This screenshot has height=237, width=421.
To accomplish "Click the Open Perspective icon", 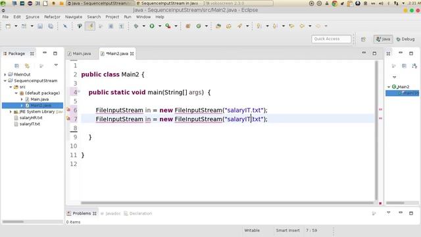I will click(x=363, y=39).
